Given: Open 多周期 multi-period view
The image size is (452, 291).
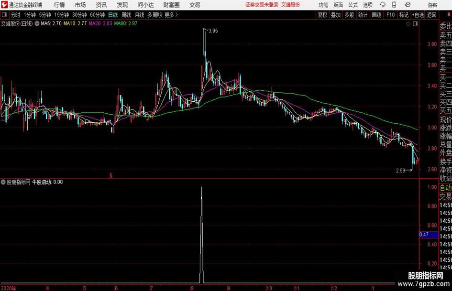Looking at the screenshot, I should (x=154, y=15).
